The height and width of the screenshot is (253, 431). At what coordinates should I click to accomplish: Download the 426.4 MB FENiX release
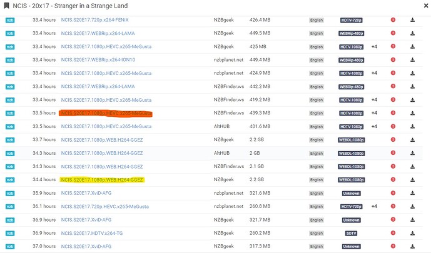pos(413,20)
